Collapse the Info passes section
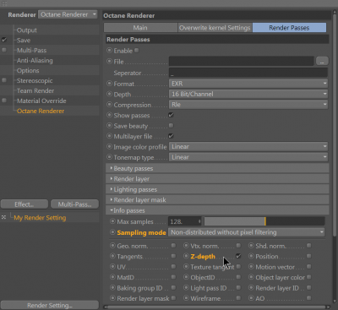The width and height of the screenshot is (338, 310). coord(217,210)
